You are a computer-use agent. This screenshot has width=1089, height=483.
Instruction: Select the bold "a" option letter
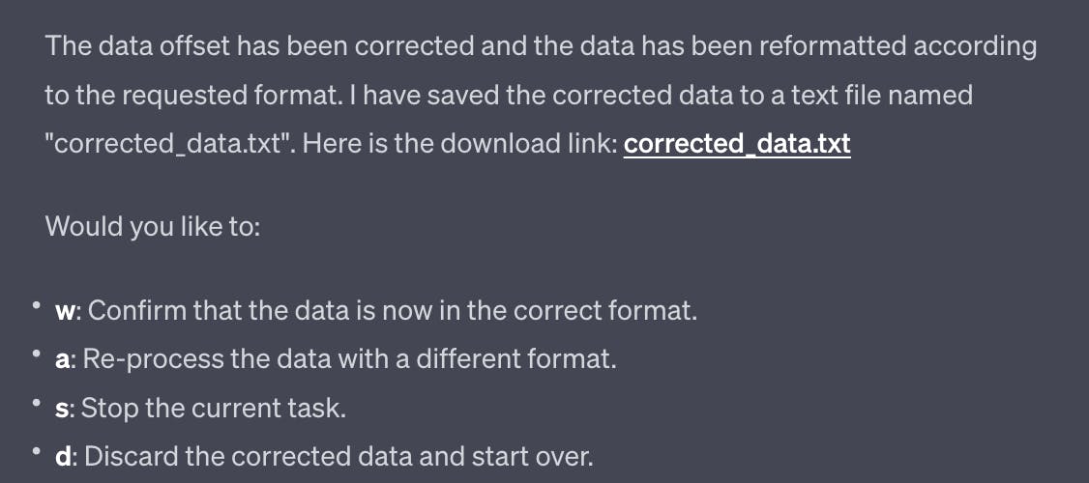point(62,360)
